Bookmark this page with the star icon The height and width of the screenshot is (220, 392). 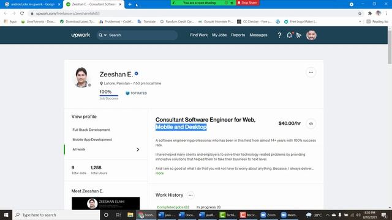pyautogui.click(x=360, y=13)
